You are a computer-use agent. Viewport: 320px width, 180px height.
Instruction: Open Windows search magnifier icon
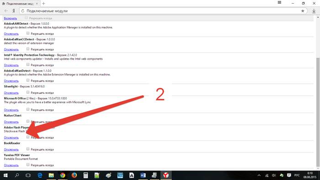(x=17, y=175)
